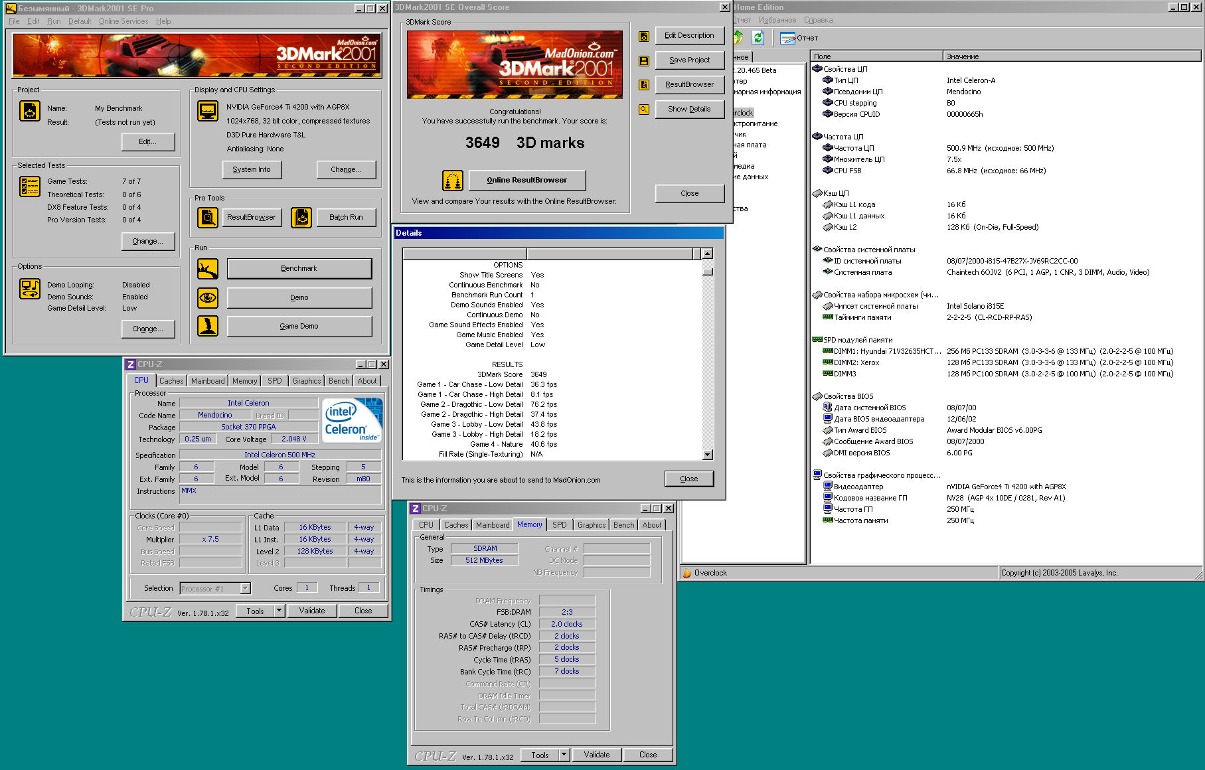Image resolution: width=1205 pixels, height=770 pixels.
Task: Click the Refresh icon in the Everest toolbar
Action: pyautogui.click(x=758, y=38)
